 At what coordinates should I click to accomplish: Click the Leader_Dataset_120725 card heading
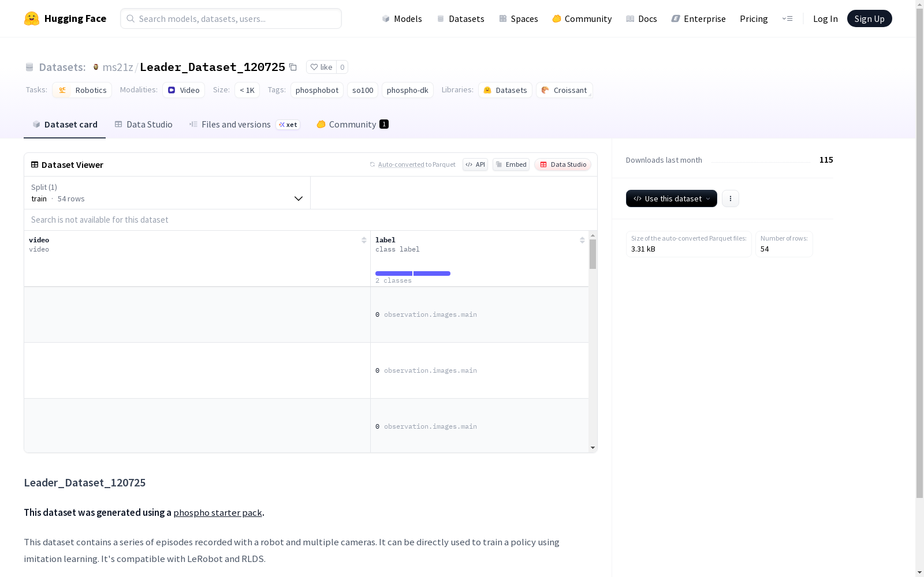click(x=85, y=482)
